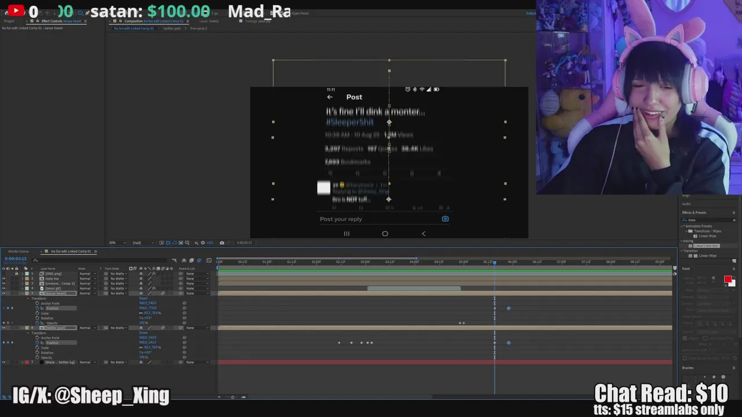Switch to twitter post comp viewer tab

pos(172,28)
